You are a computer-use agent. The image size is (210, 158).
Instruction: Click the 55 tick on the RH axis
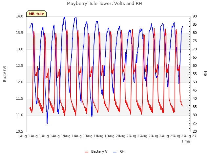(x=195, y=74)
